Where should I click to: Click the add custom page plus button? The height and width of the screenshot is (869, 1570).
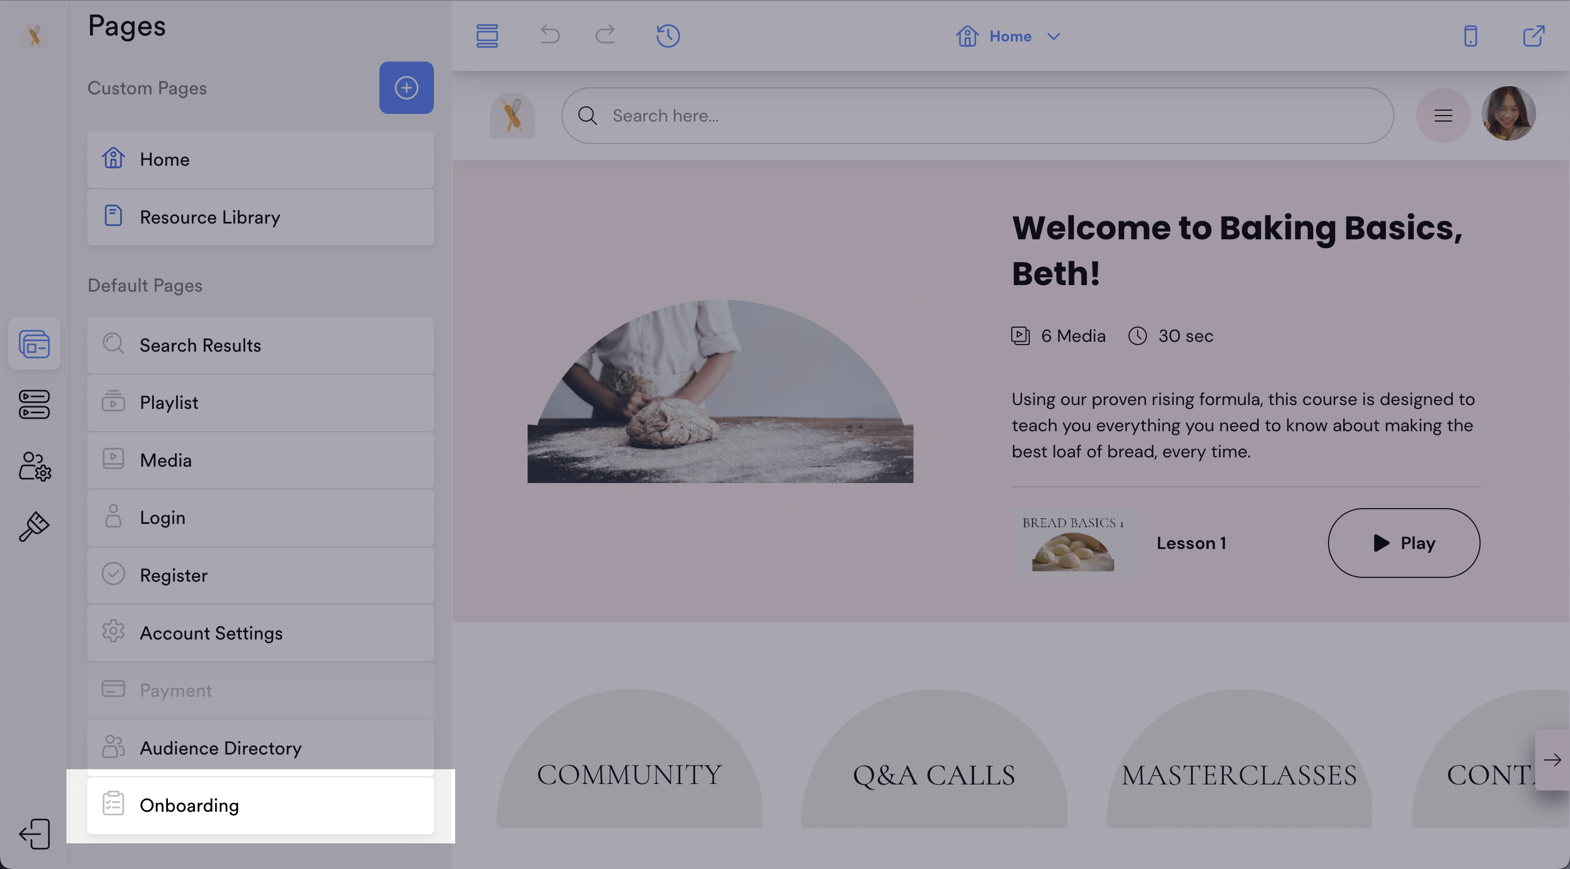point(406,88)
